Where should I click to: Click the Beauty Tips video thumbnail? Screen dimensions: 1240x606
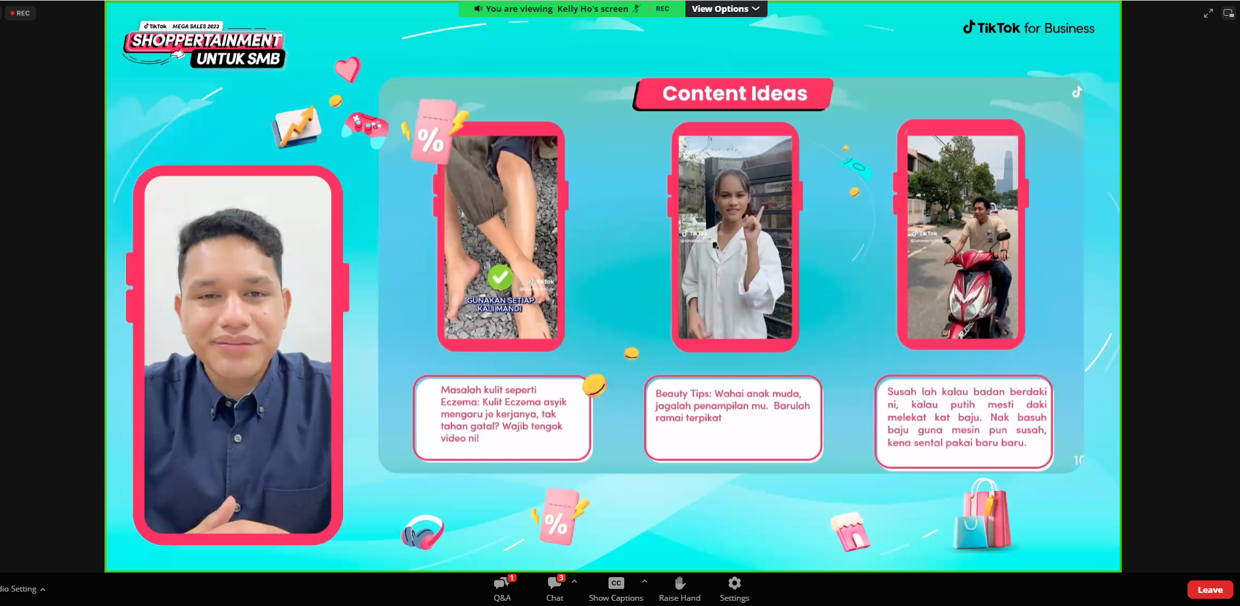735,237
